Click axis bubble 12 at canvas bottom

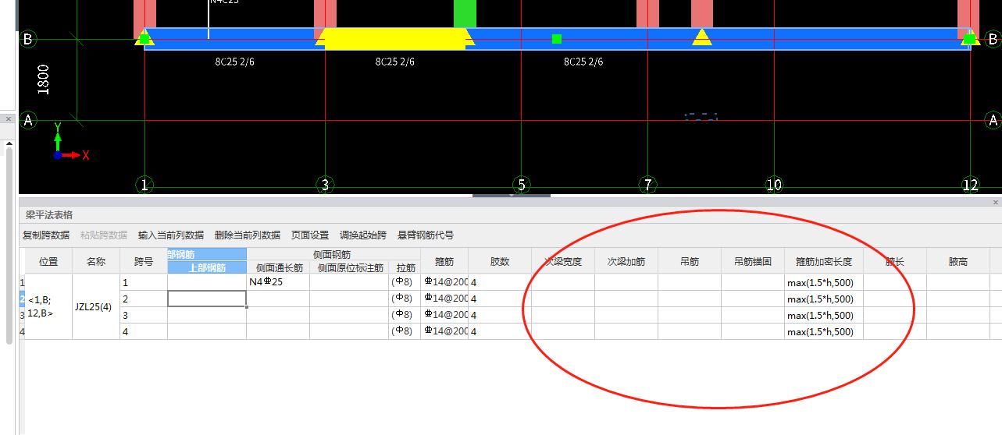[970, 185]
